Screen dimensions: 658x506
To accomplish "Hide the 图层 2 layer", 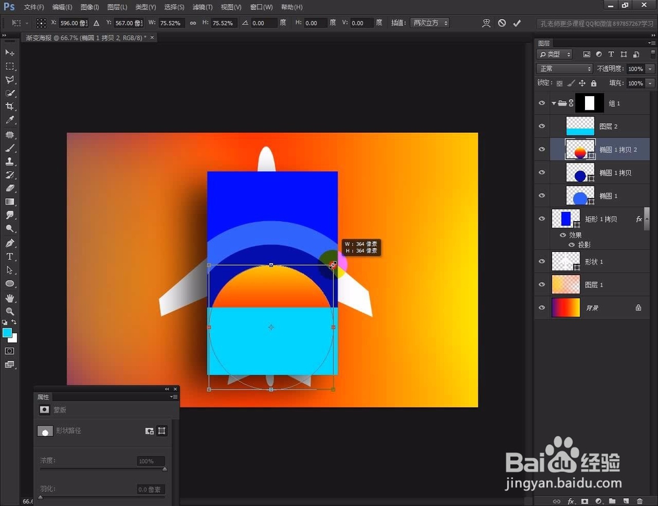I will 542,126.
